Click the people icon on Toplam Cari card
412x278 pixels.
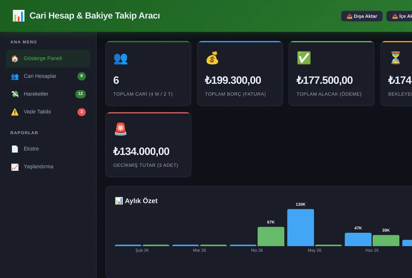click(121, 58)
